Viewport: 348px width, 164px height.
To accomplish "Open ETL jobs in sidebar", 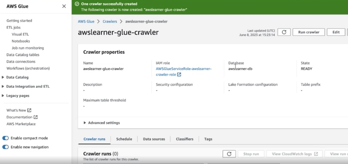I will click(13, 28).
